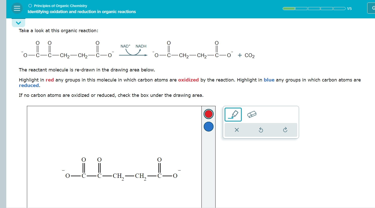Click the NADH label above the arrow
Screen dimensions: 375x208
(141, 46)
